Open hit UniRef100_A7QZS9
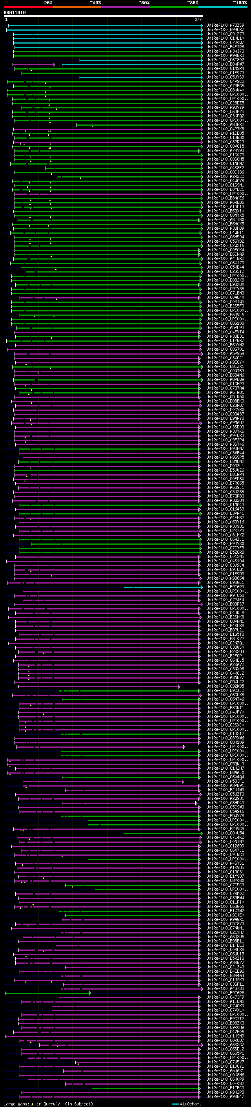This screenshot has width=251, height=1107. click(225, 26)
